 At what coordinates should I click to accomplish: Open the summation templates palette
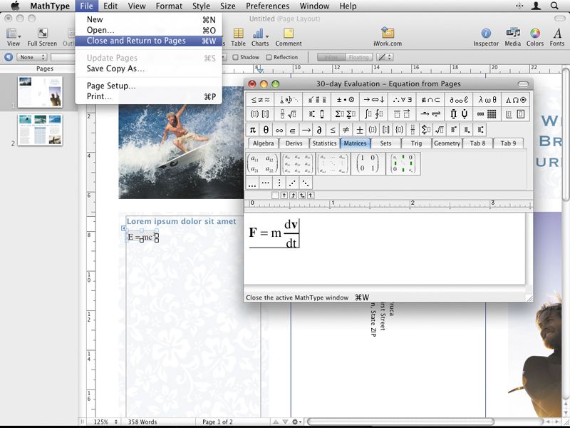pos(343,114)
